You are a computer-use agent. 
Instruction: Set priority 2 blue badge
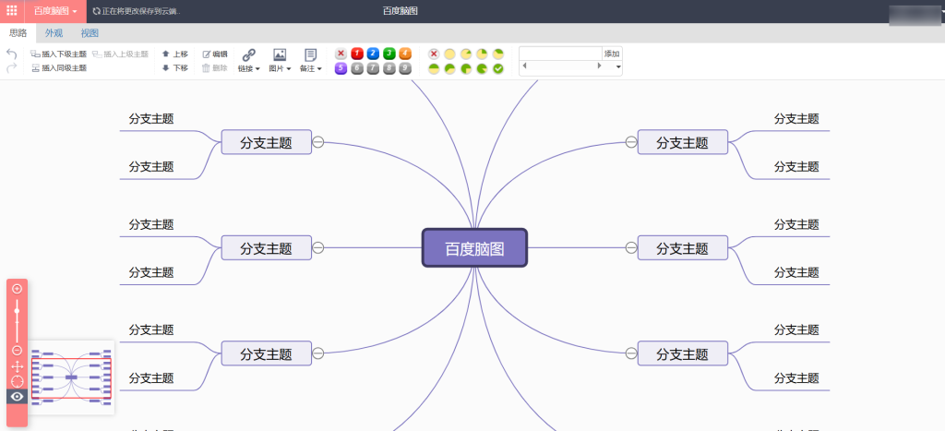pos(373,54)
